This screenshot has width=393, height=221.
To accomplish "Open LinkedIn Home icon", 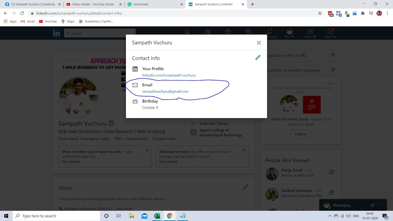I will [187, 32].
